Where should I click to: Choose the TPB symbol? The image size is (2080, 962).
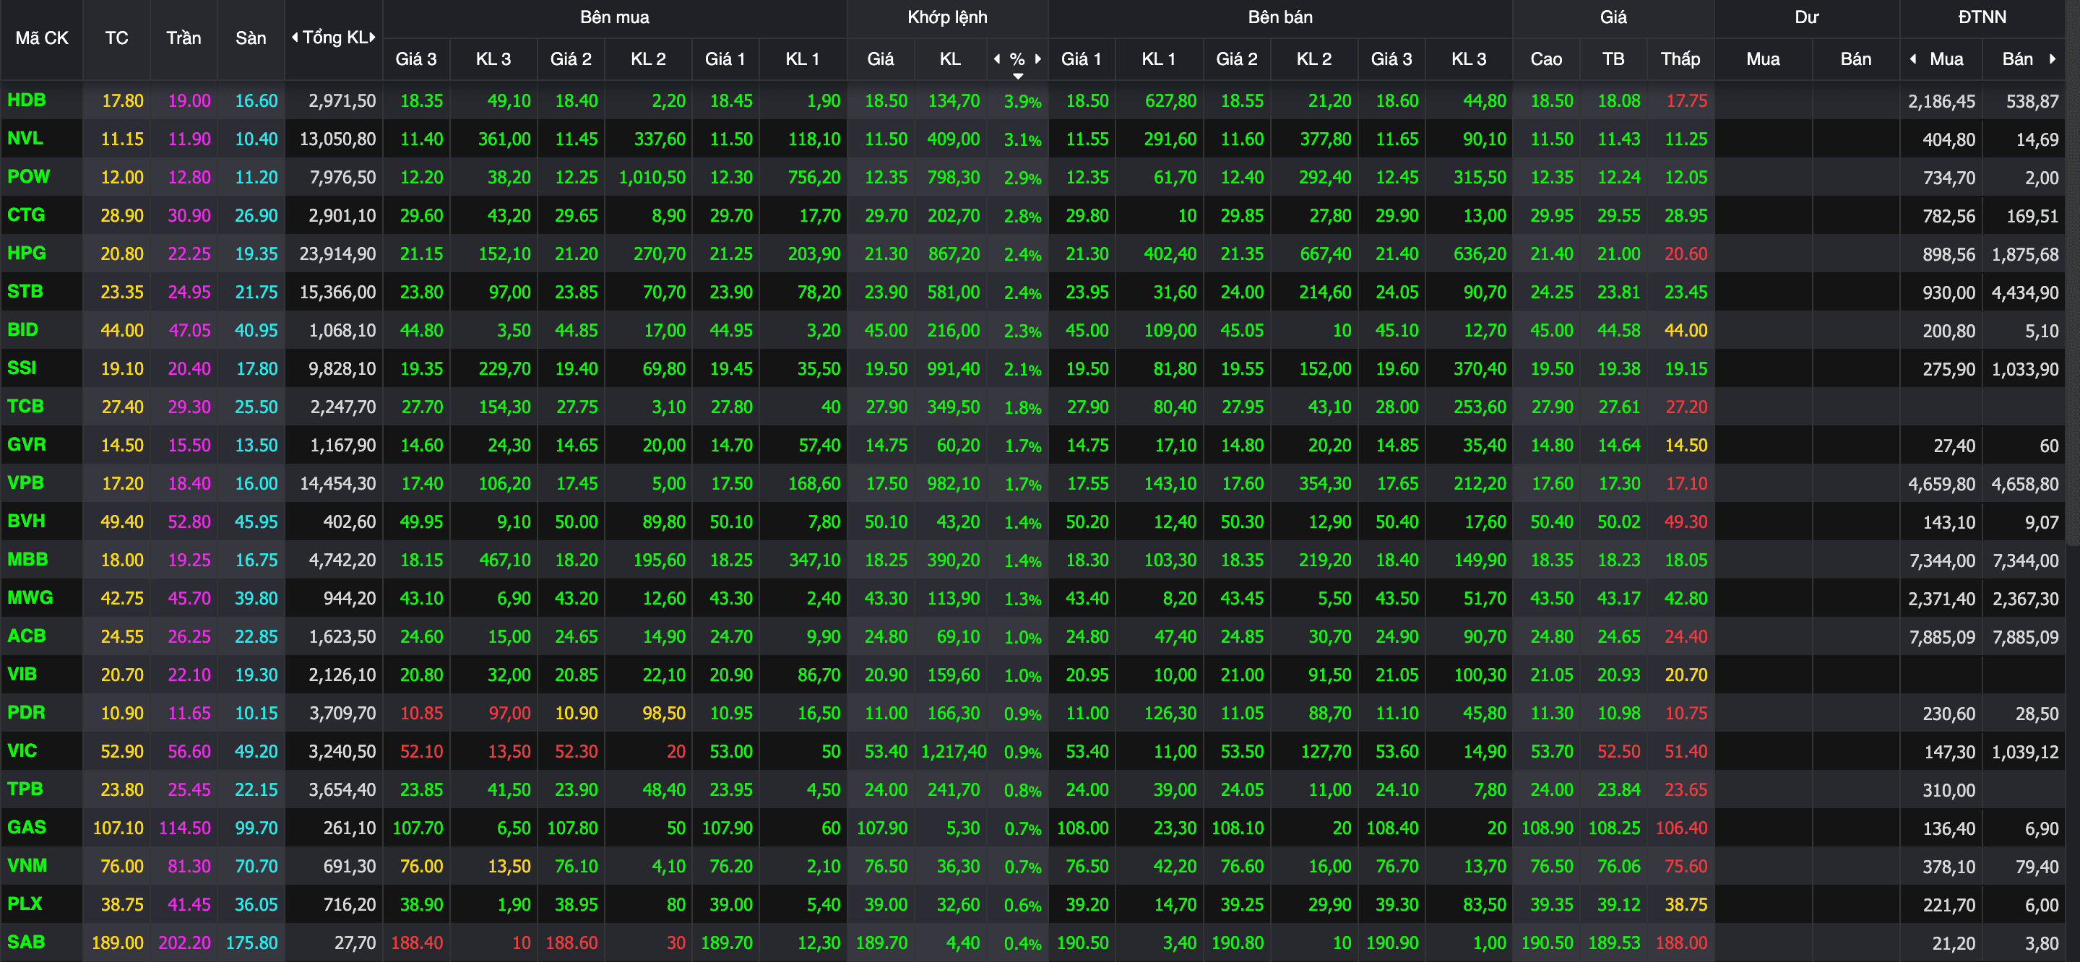[25, 789]
